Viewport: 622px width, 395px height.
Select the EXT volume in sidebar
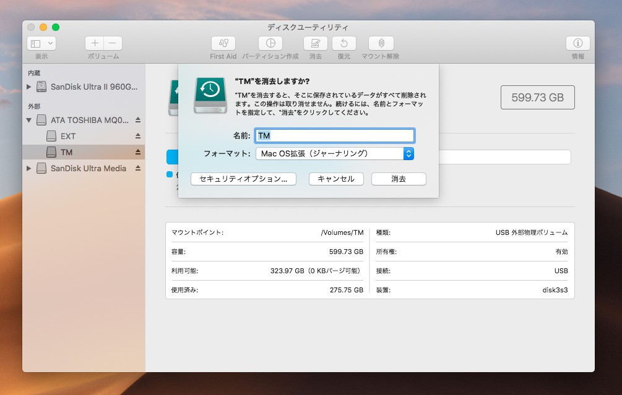click(x=68, y=136)
